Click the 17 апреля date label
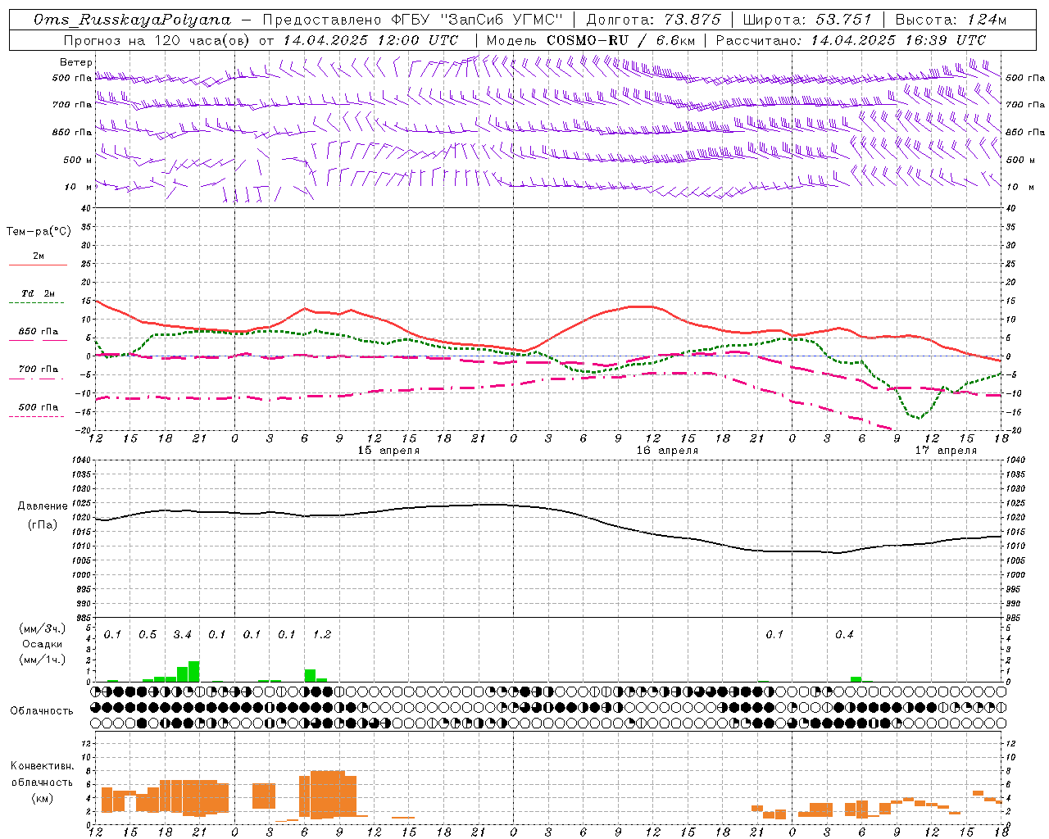Screen dimensions: 1049x839 coord(946,451)
